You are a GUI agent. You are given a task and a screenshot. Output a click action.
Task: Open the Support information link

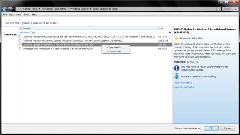click(184, 87)
